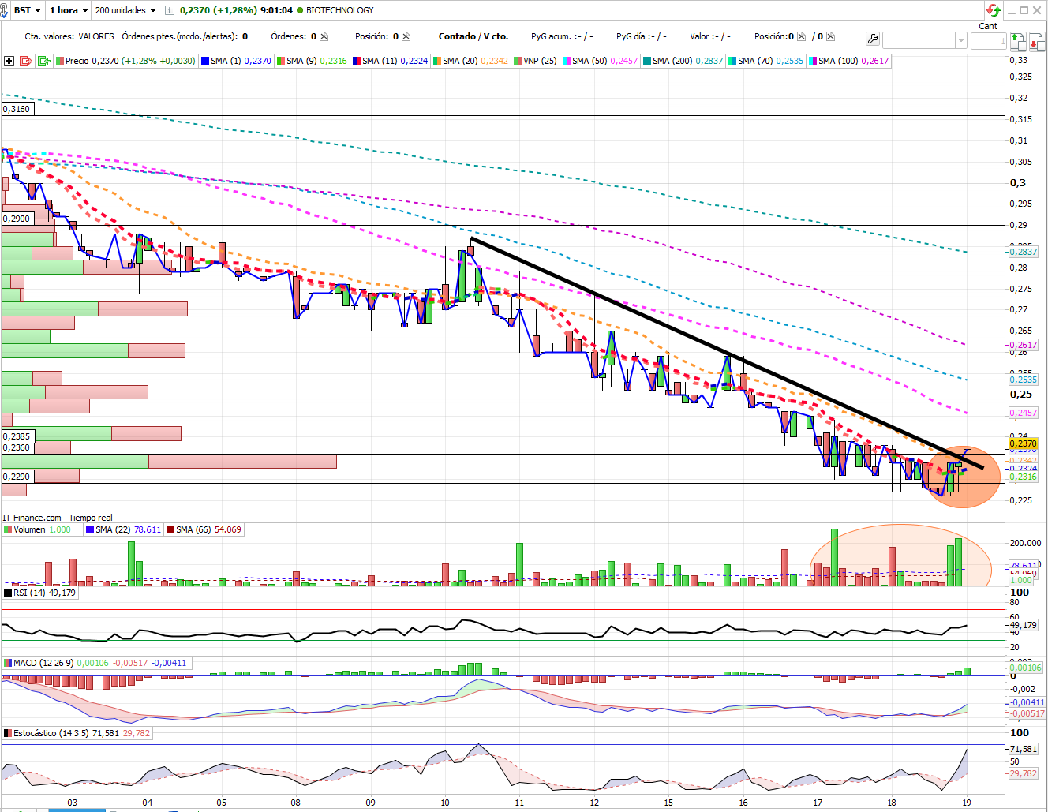Viewport: 1048px width, 812px height.
Task: Click the red export arrow icon
Action: (26, 61)
